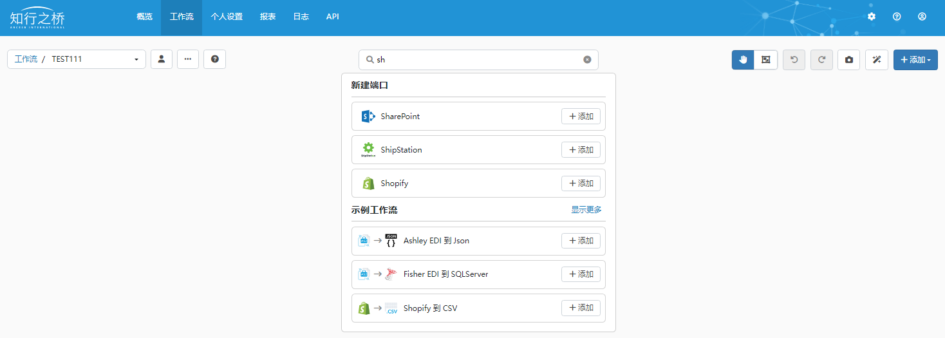
Task: Click the SharePoint connector icon
Action: click(x=368, y=117)
